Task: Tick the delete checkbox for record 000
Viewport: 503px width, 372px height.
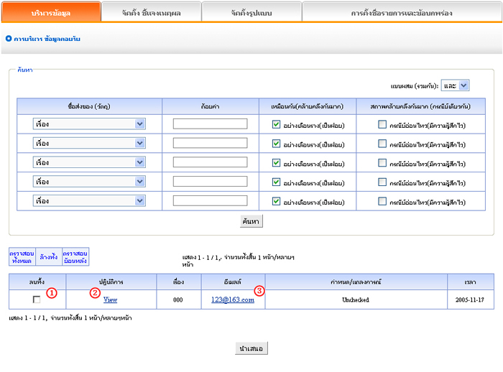Action: [37, 299]
